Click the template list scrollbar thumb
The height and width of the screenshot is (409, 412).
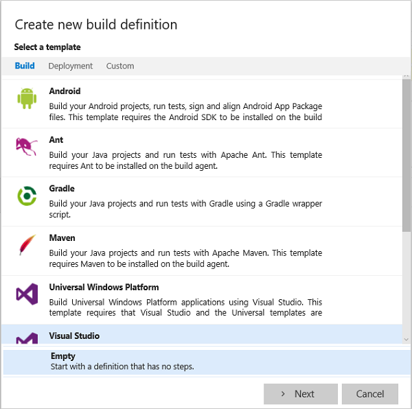[406, 158]
